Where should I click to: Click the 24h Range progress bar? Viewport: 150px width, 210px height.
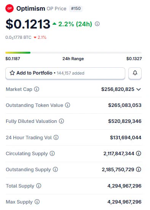[73, 52]
